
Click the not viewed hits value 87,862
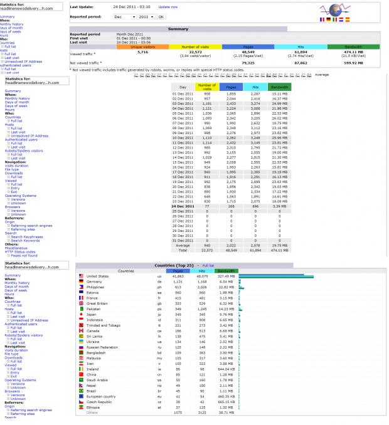(301, 63)
